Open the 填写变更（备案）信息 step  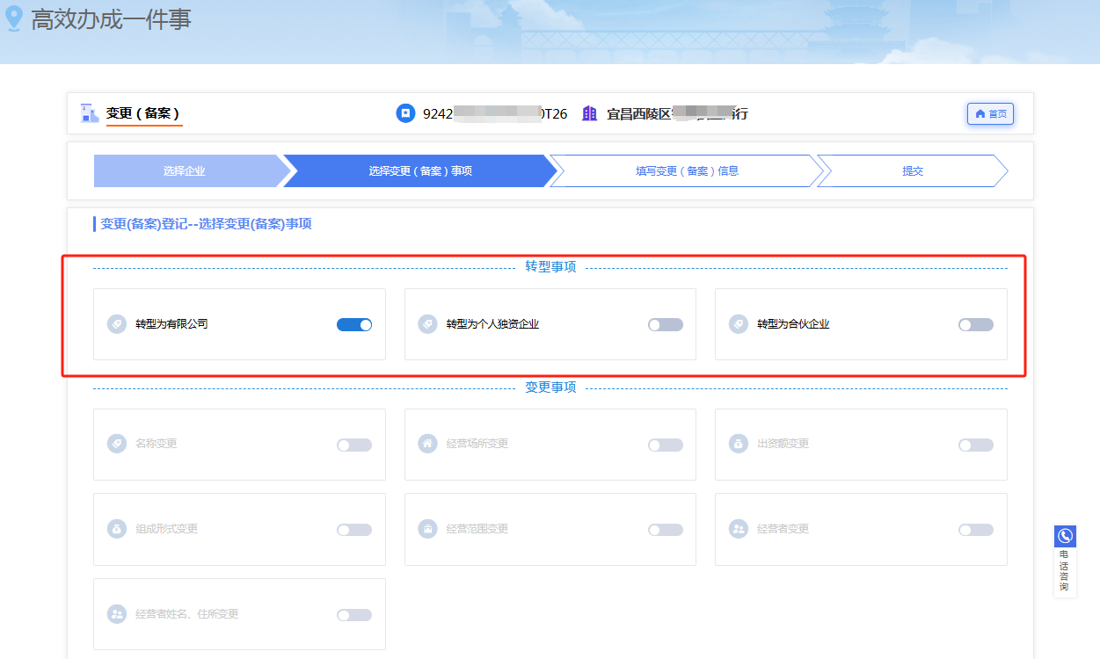coord(687,171)
